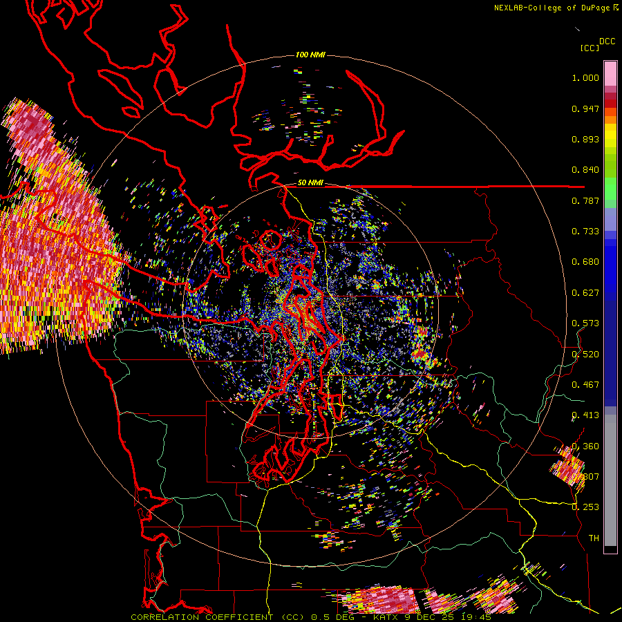Click the TH label on the color scale
The image size is (622, 622).
pos(594,538)
